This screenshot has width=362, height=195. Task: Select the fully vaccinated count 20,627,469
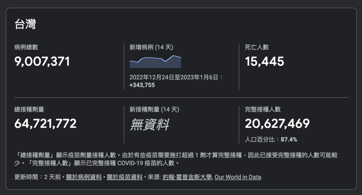277,124
